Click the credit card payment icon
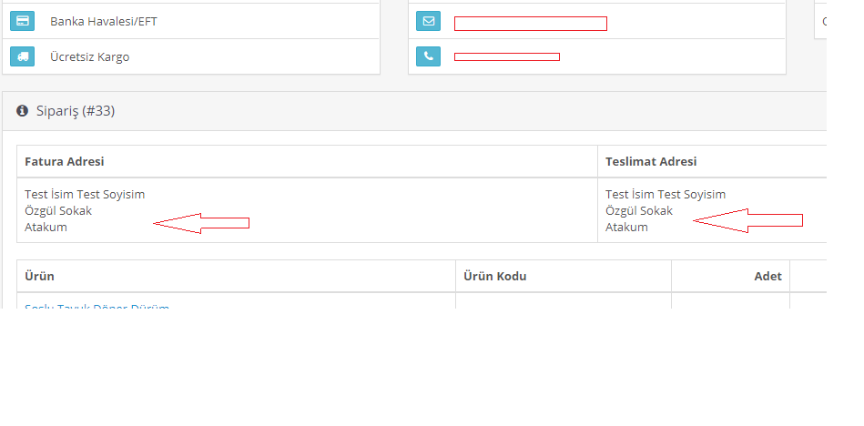Viewport: 864px width, 426px height. click(23, 21)
